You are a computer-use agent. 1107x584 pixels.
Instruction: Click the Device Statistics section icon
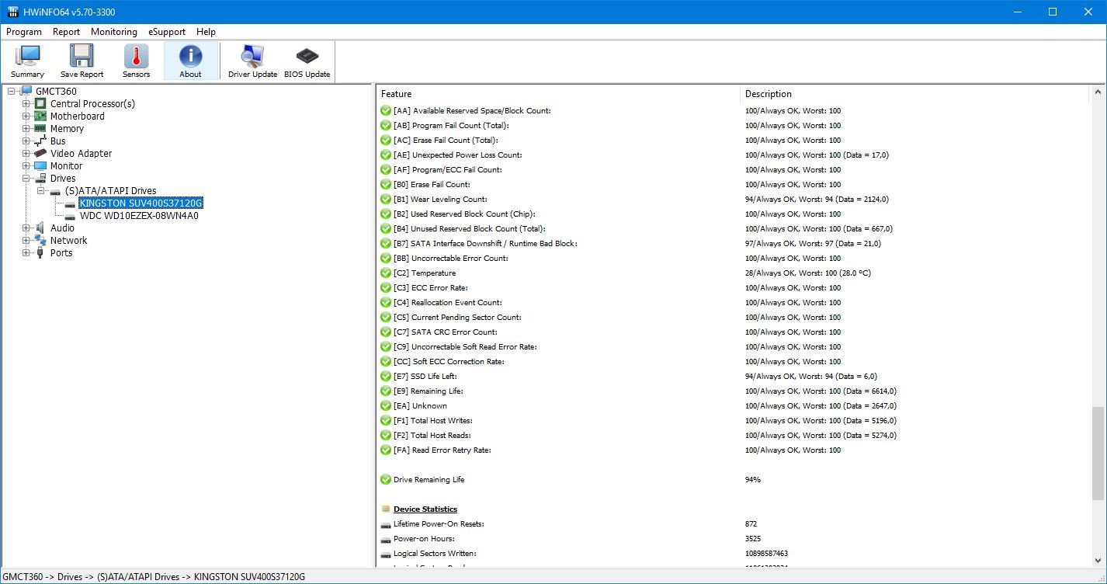386,509
